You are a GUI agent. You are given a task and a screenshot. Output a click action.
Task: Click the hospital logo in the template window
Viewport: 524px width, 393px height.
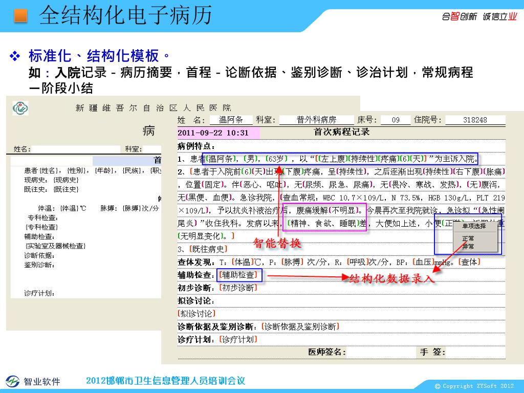click(20, 108)
